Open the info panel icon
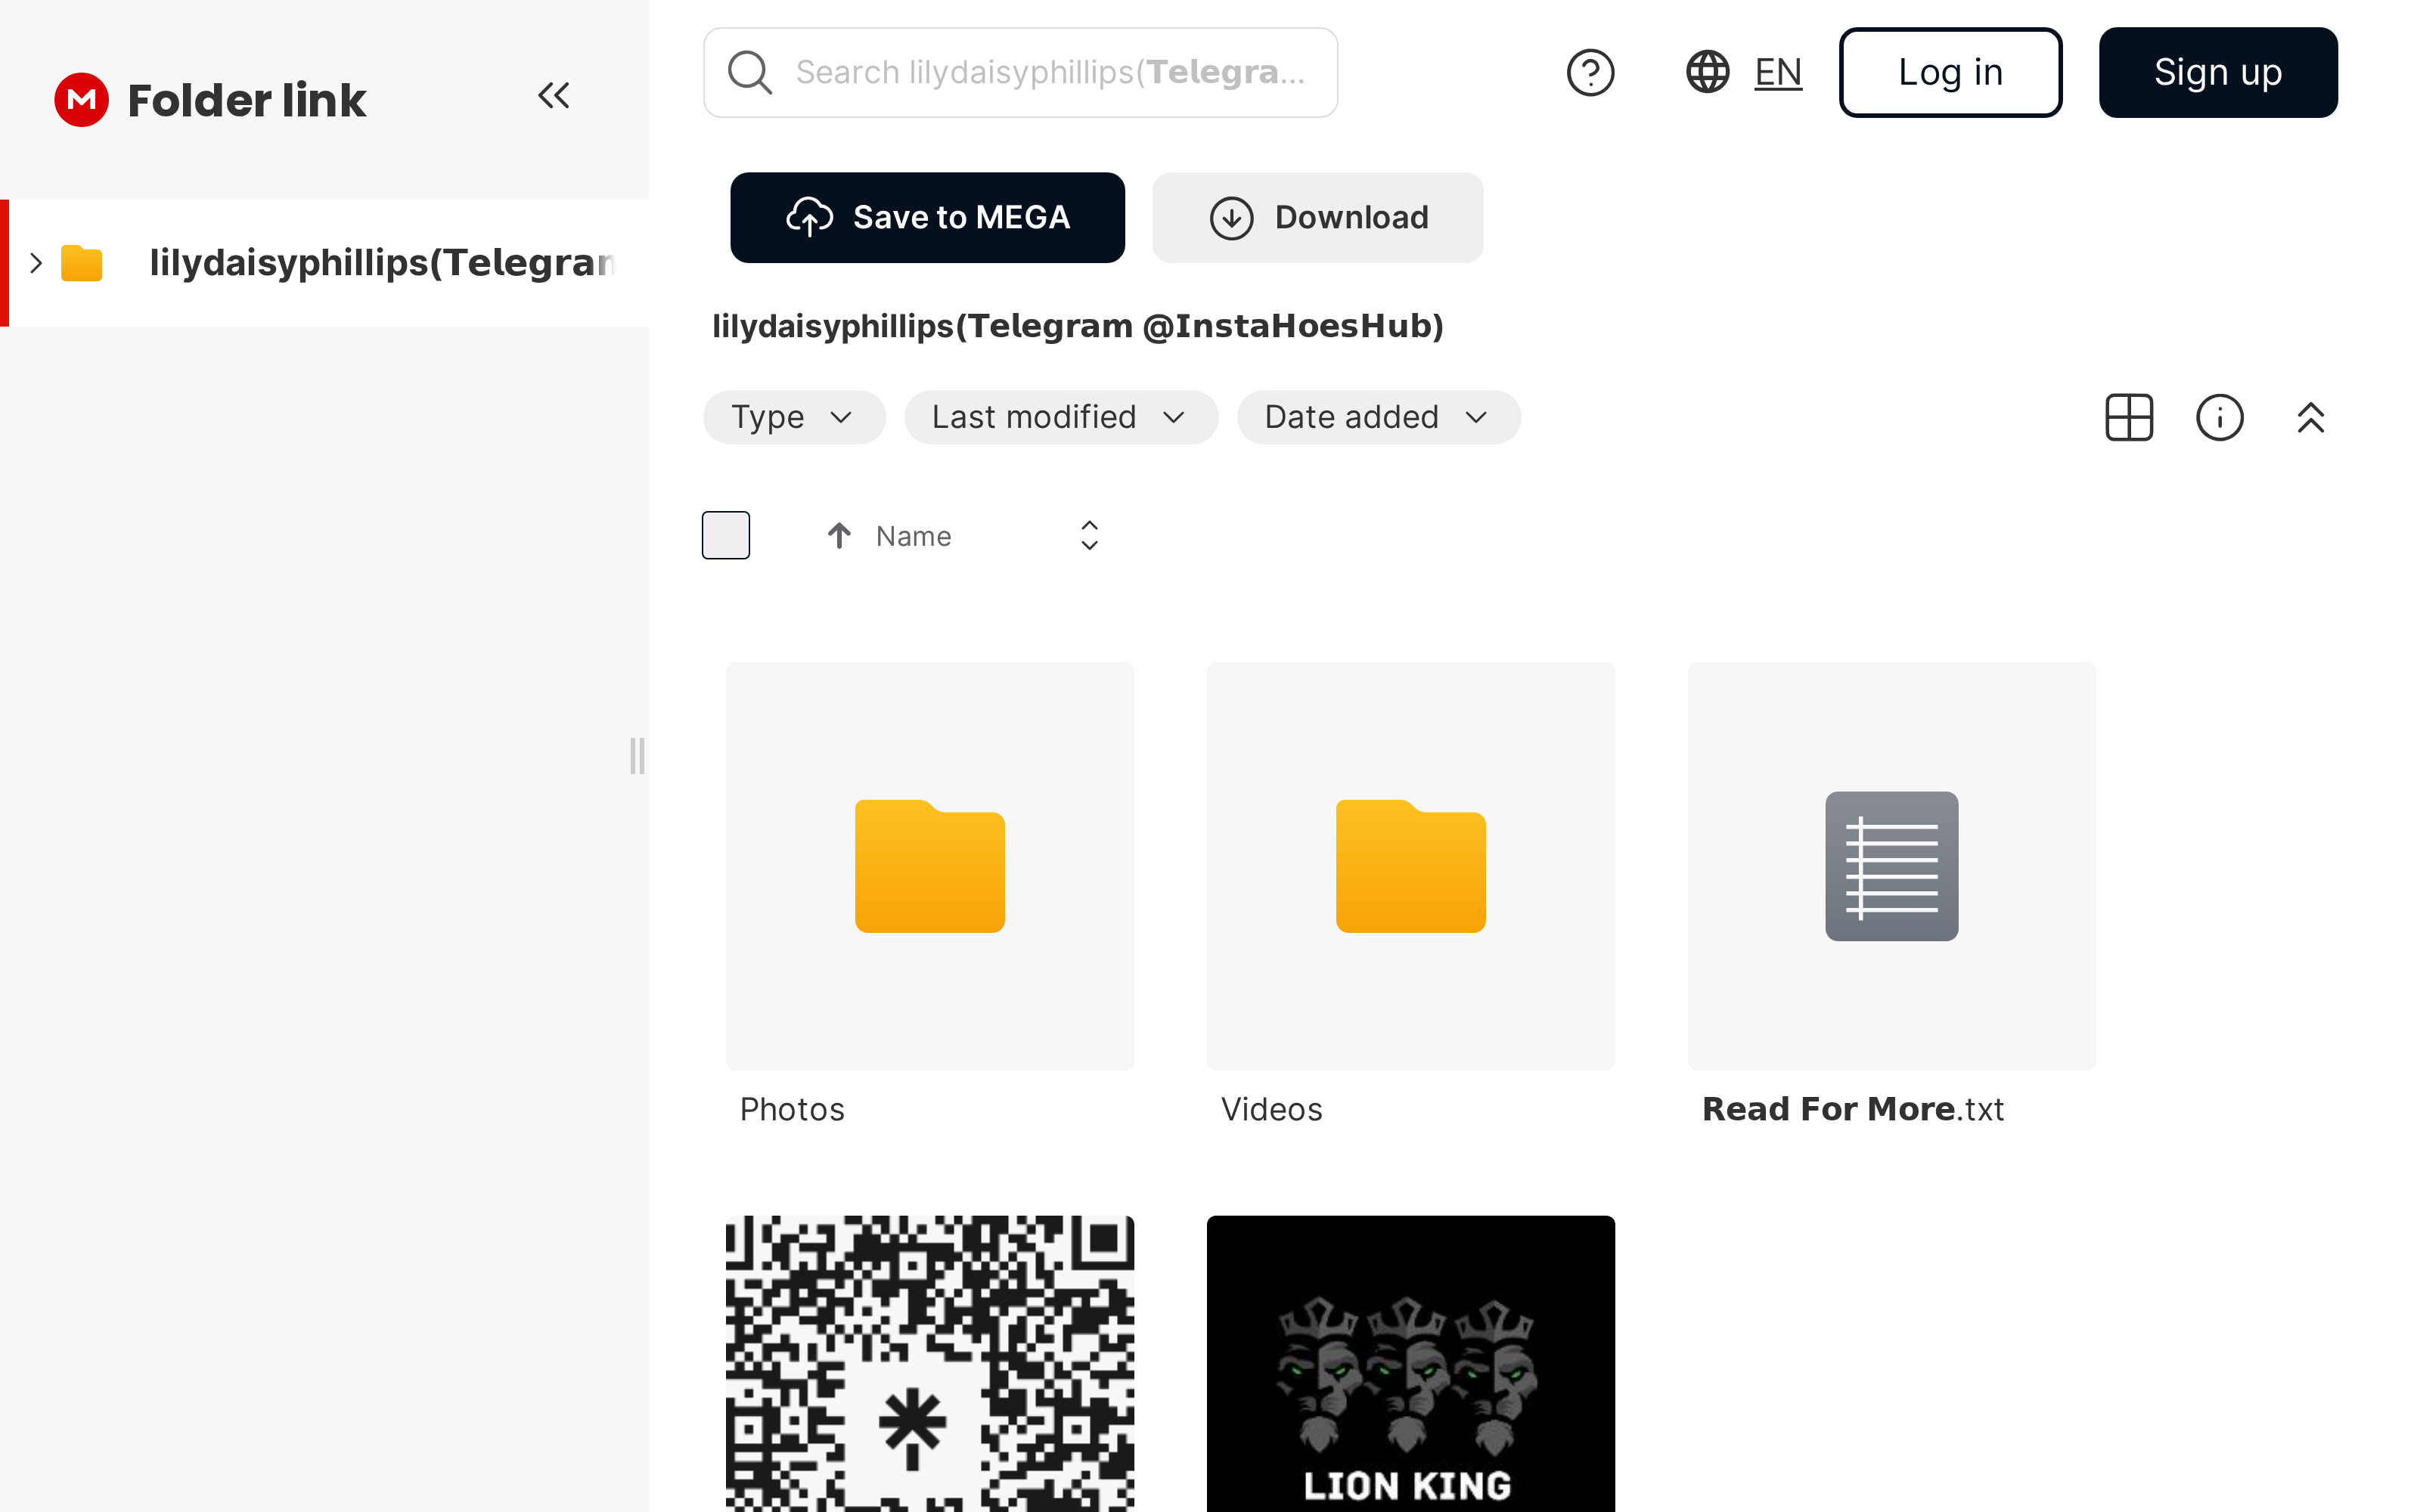This screenshot has width=2420, height=1512. point(2220,417)
